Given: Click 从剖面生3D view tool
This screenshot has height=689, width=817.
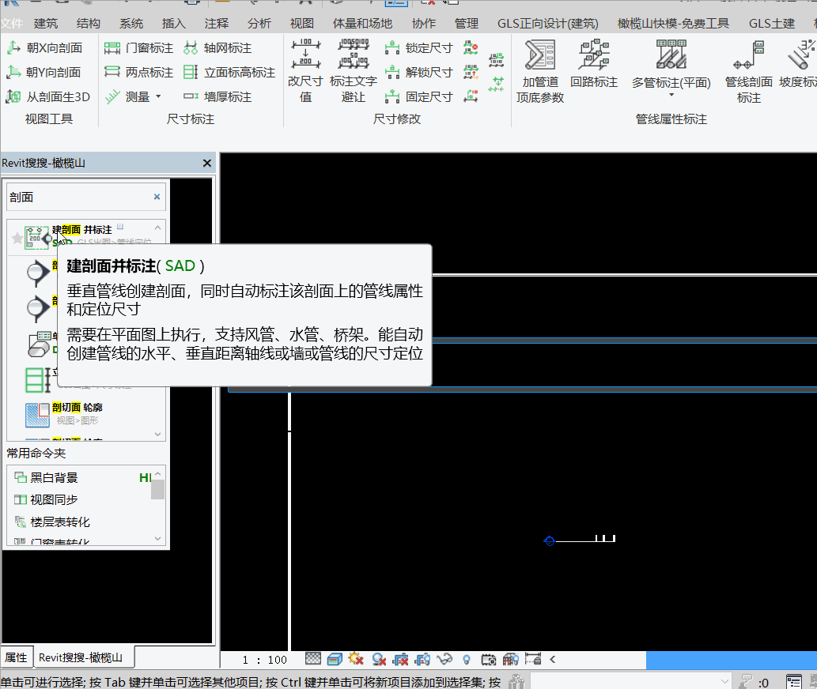Looking at the screenshot, I should tap(48, 96).
